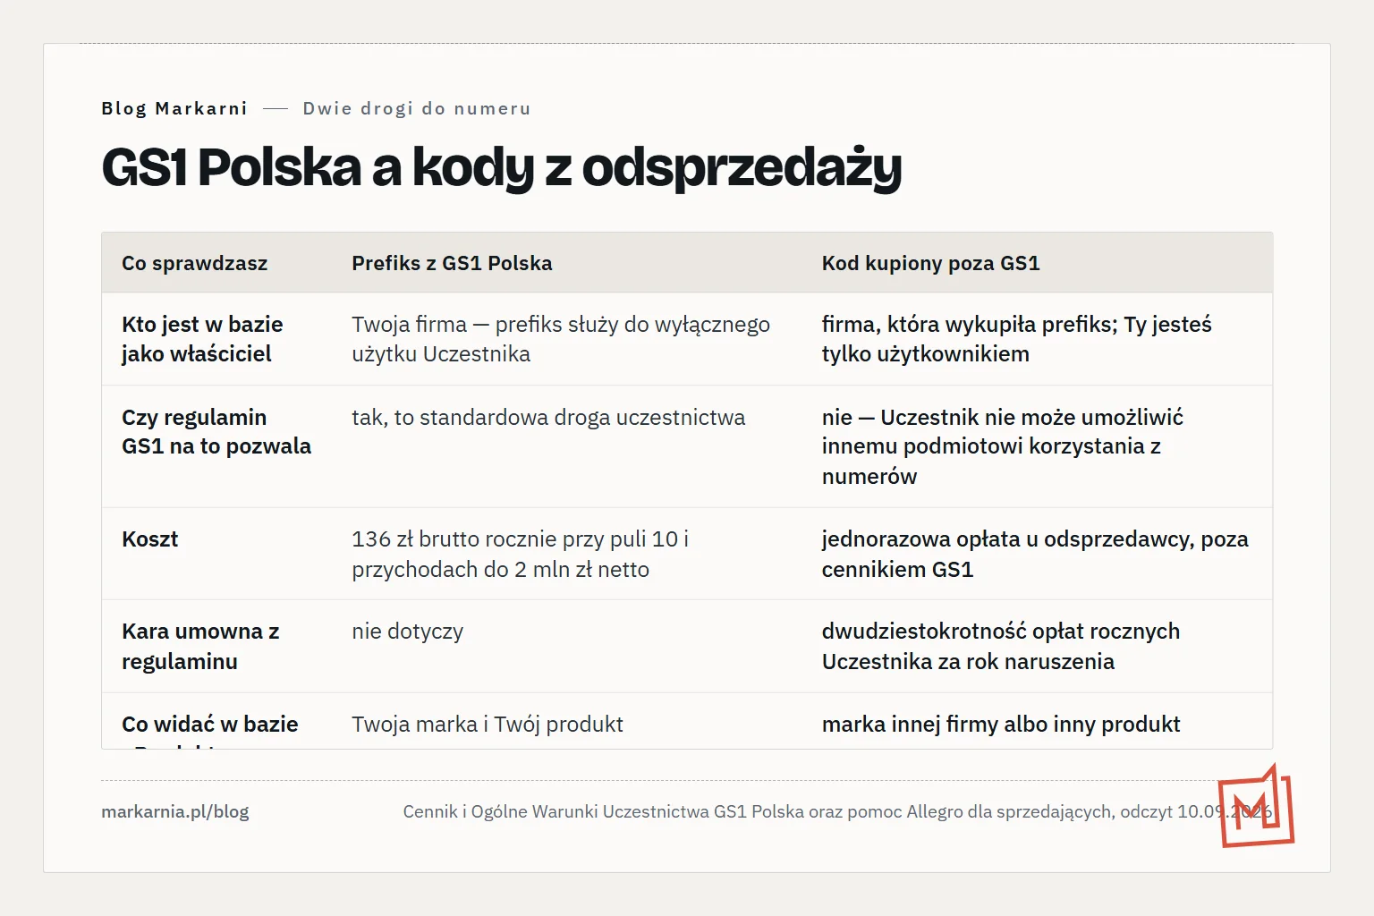The image size is (1374, 916).
Task: Select the 'Kto jest w bazie jako właściciel' row label
Action: 202,339
